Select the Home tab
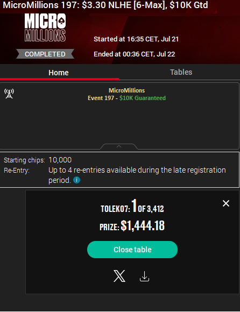The height and width of the screenshot is (312, 240). pos(59,73)
